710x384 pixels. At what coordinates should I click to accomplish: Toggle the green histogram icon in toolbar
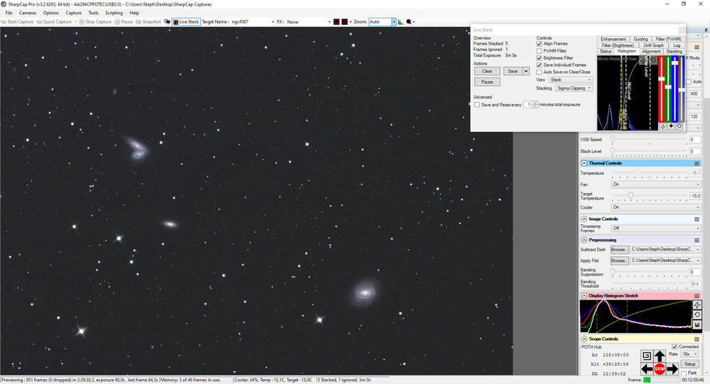tap(400, 22)
